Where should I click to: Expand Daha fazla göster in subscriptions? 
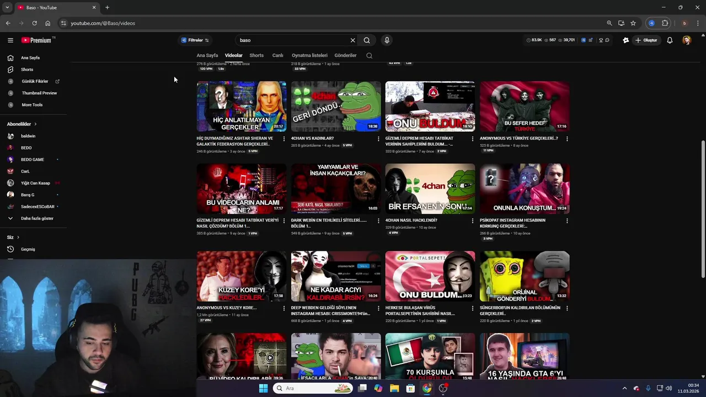coord(37,218)
